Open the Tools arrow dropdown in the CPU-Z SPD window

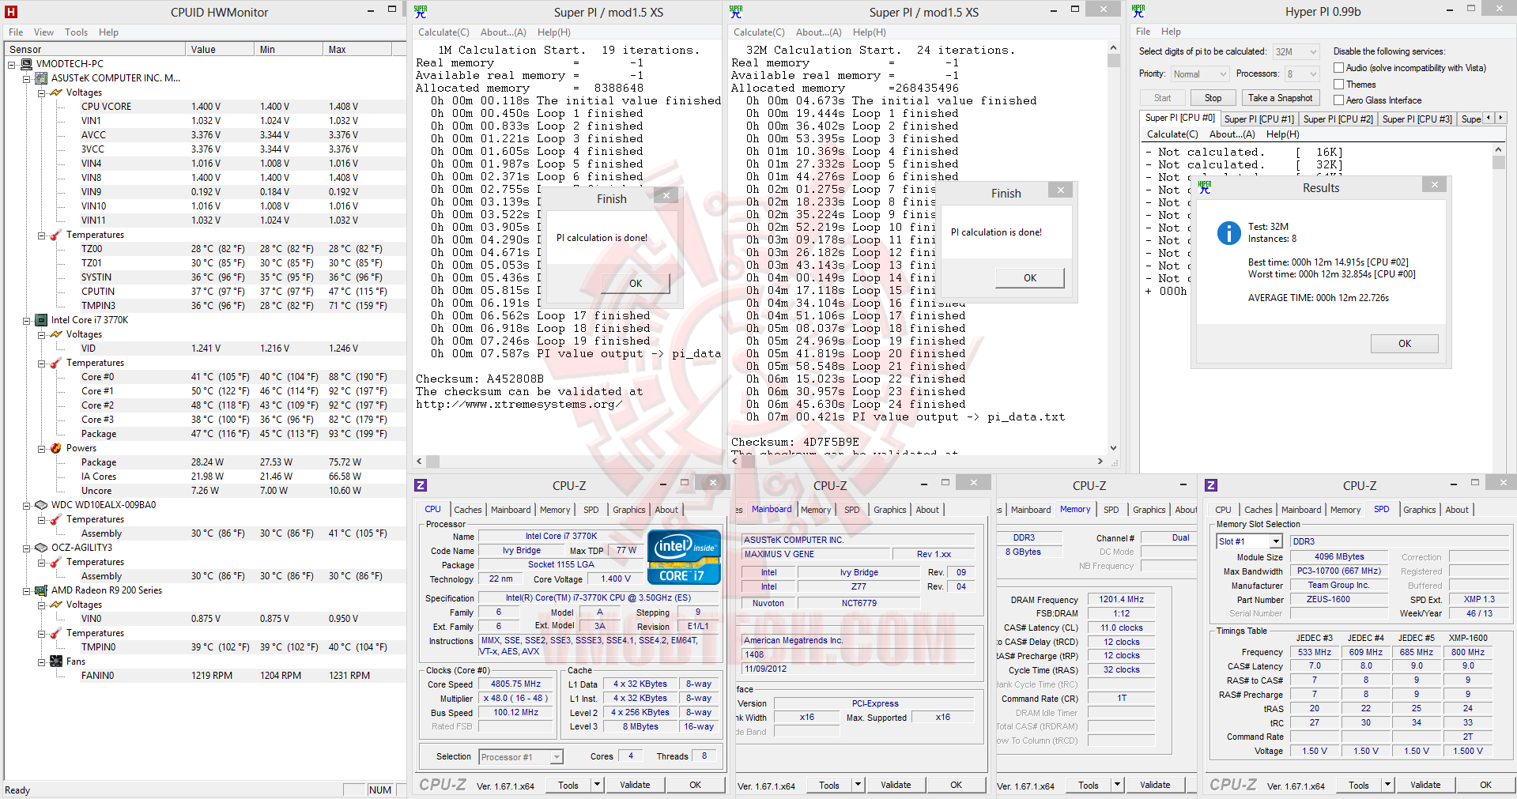(1387, 785)
